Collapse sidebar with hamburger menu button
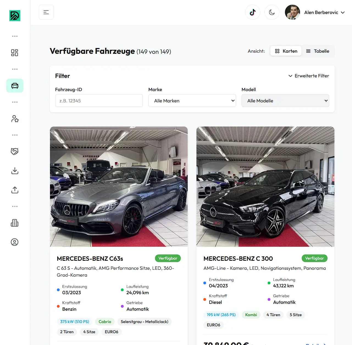Screen dimensions: 352x345 tap(46, 12)
